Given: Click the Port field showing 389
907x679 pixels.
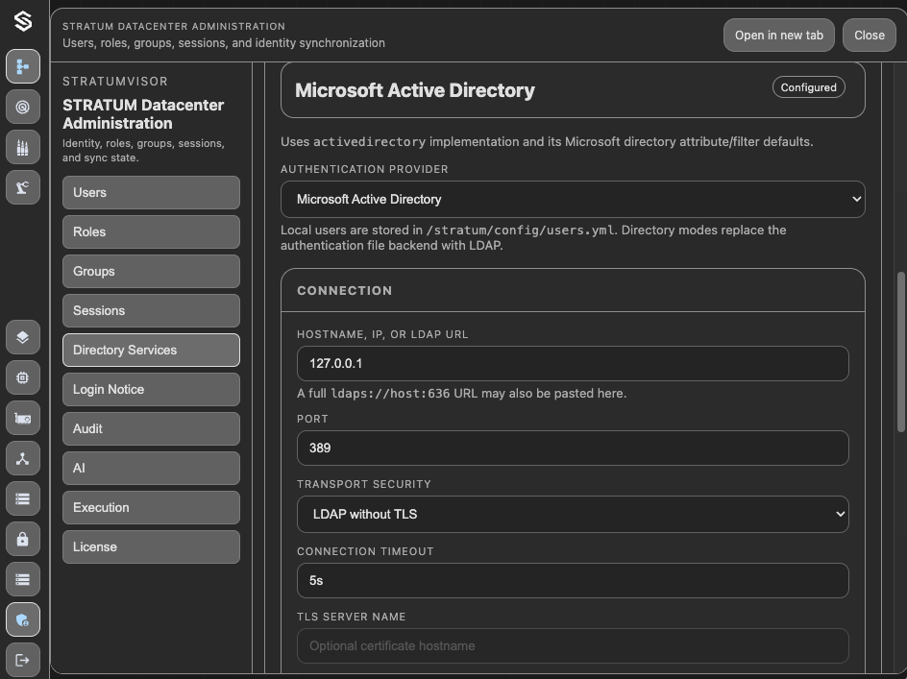Looking at the screenshot, I should tap(573, 448).
